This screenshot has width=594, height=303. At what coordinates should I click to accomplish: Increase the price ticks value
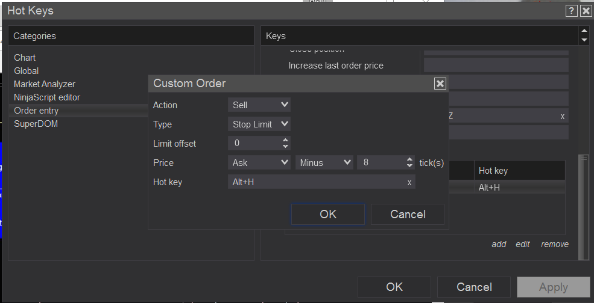click(409, 159)
